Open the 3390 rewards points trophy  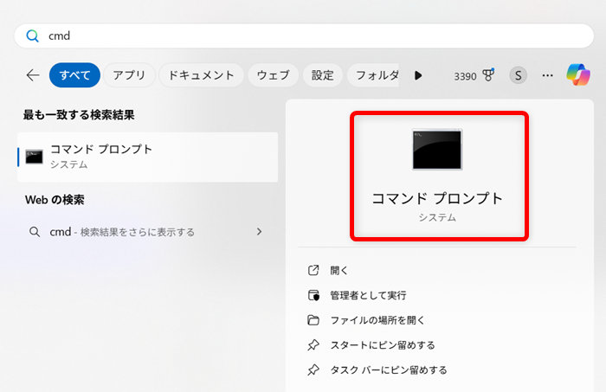click(474, 75)
